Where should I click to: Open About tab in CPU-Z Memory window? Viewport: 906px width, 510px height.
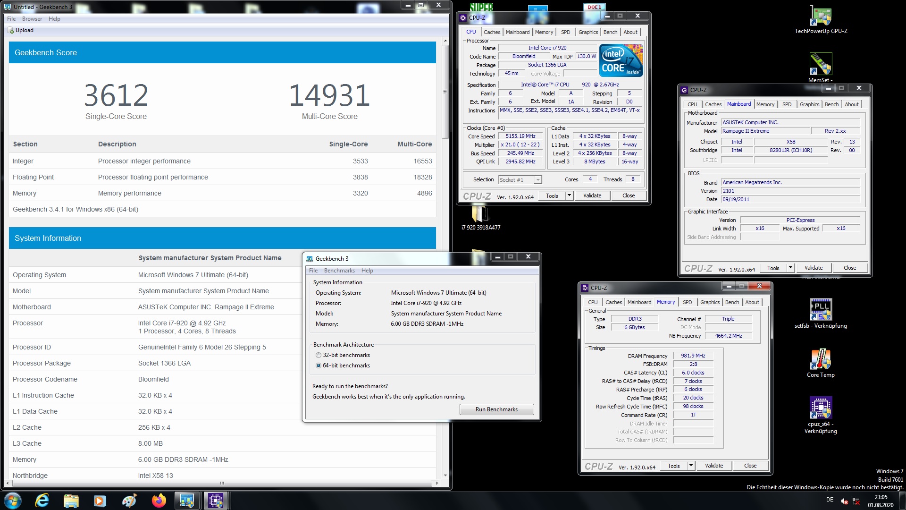pos(752,302)
